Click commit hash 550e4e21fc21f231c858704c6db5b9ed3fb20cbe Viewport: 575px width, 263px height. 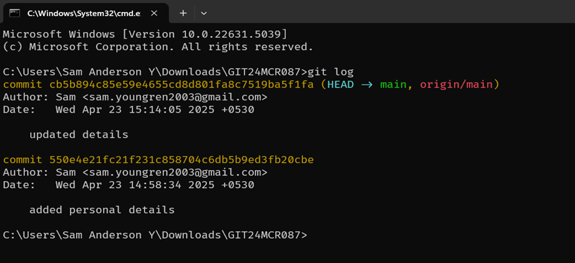pos(181,160)
